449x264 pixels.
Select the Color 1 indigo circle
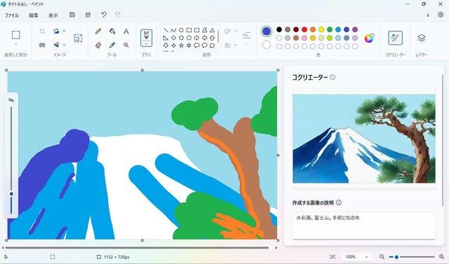267,31
